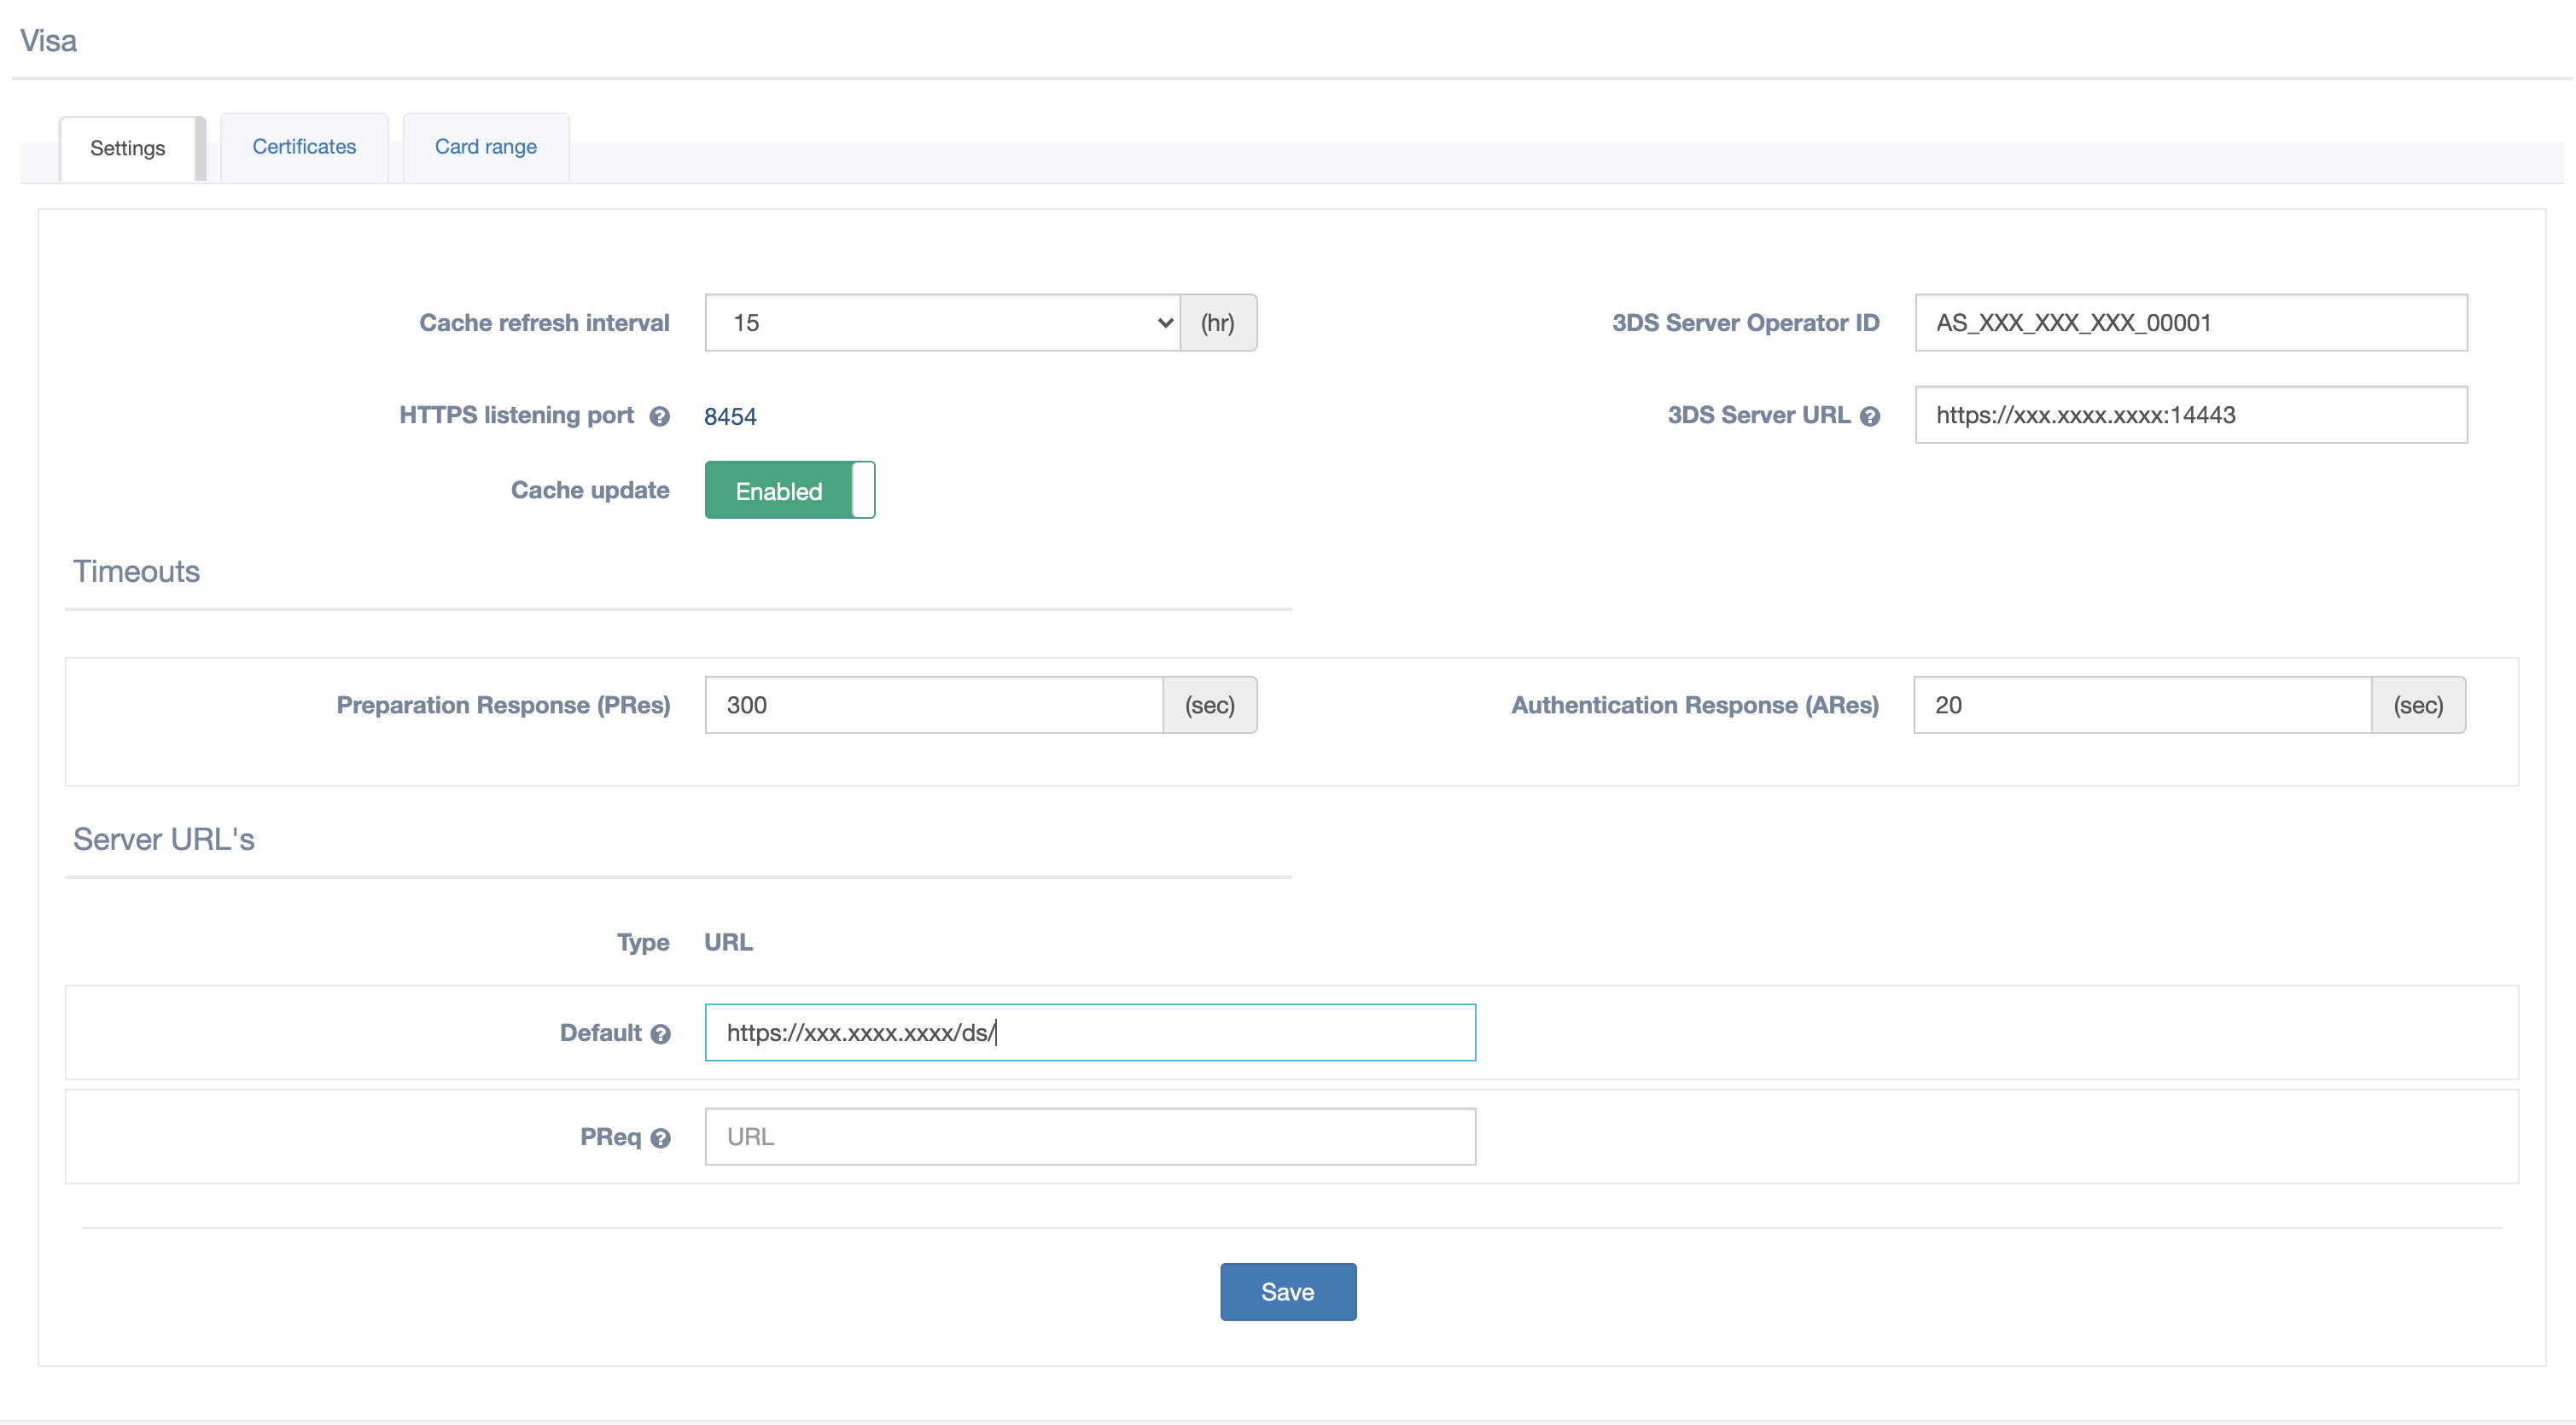Viewport: 2576px width, 1425px height.
Task: Focus the 3DS Server Operator ID field
Action: point(2191,323)
